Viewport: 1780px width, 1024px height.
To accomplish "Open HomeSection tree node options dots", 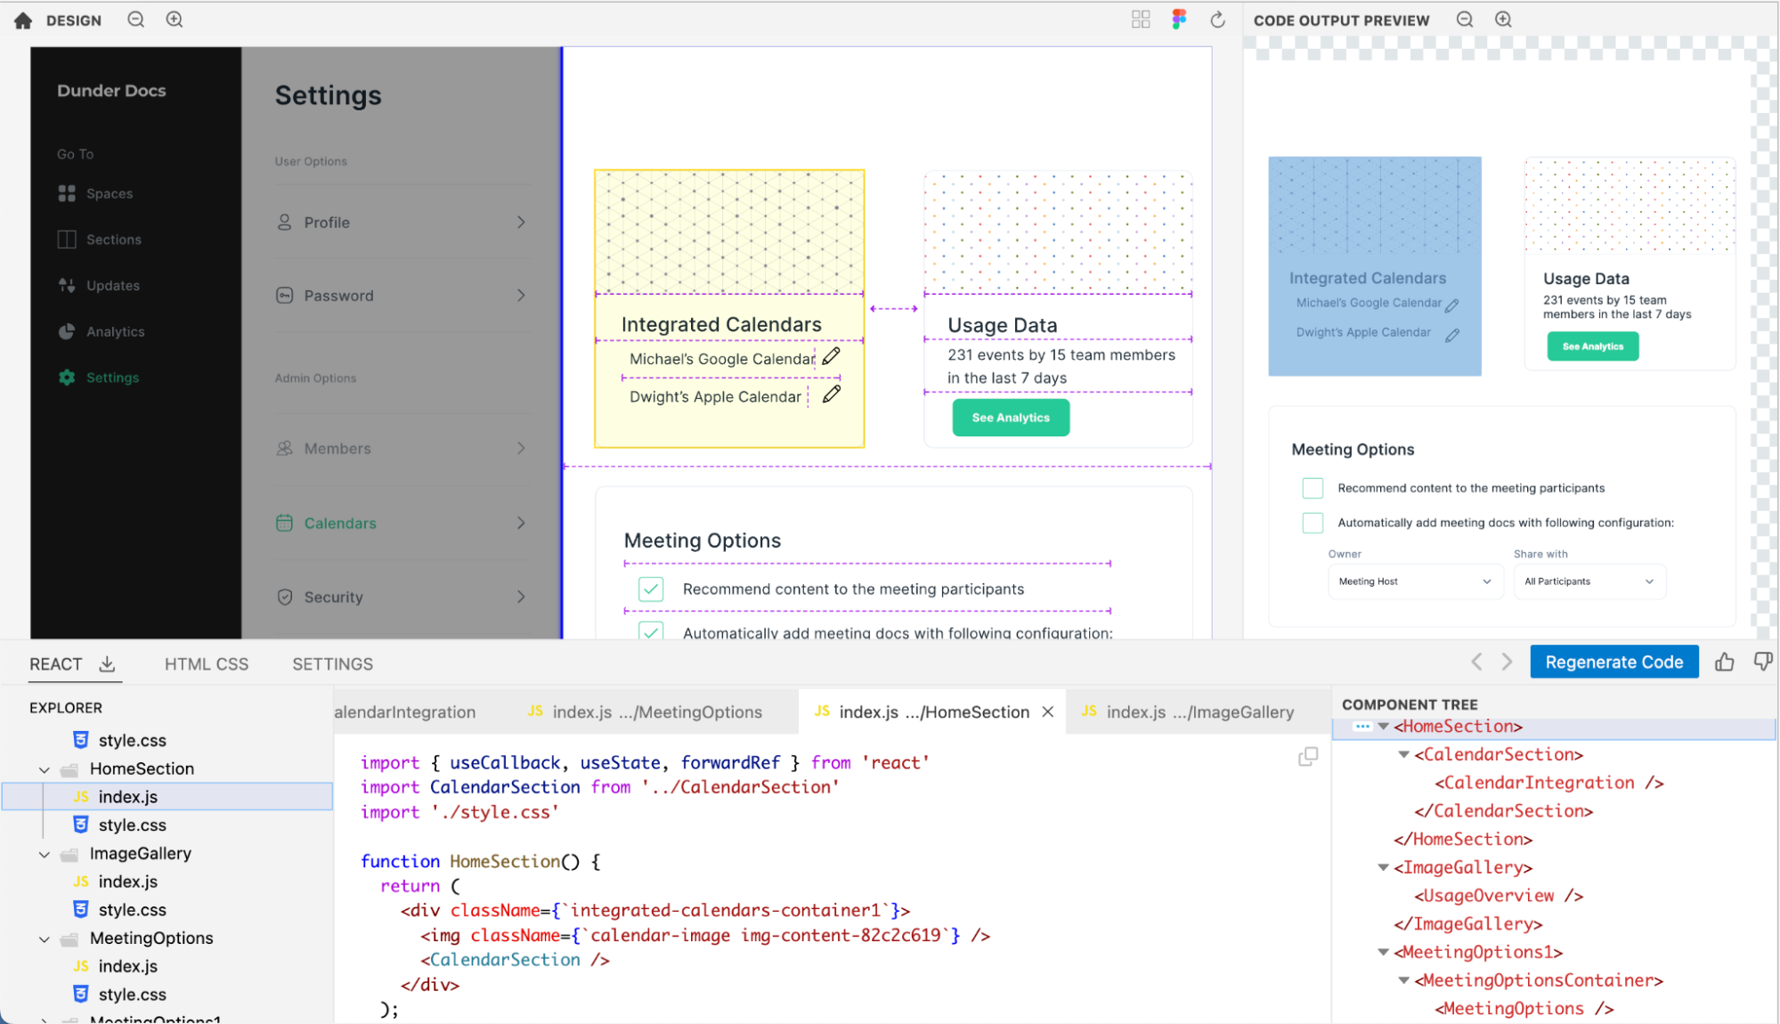I will coord(1361,727).
